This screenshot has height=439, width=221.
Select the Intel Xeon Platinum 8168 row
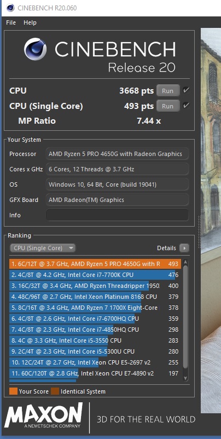tap(95, 297)
